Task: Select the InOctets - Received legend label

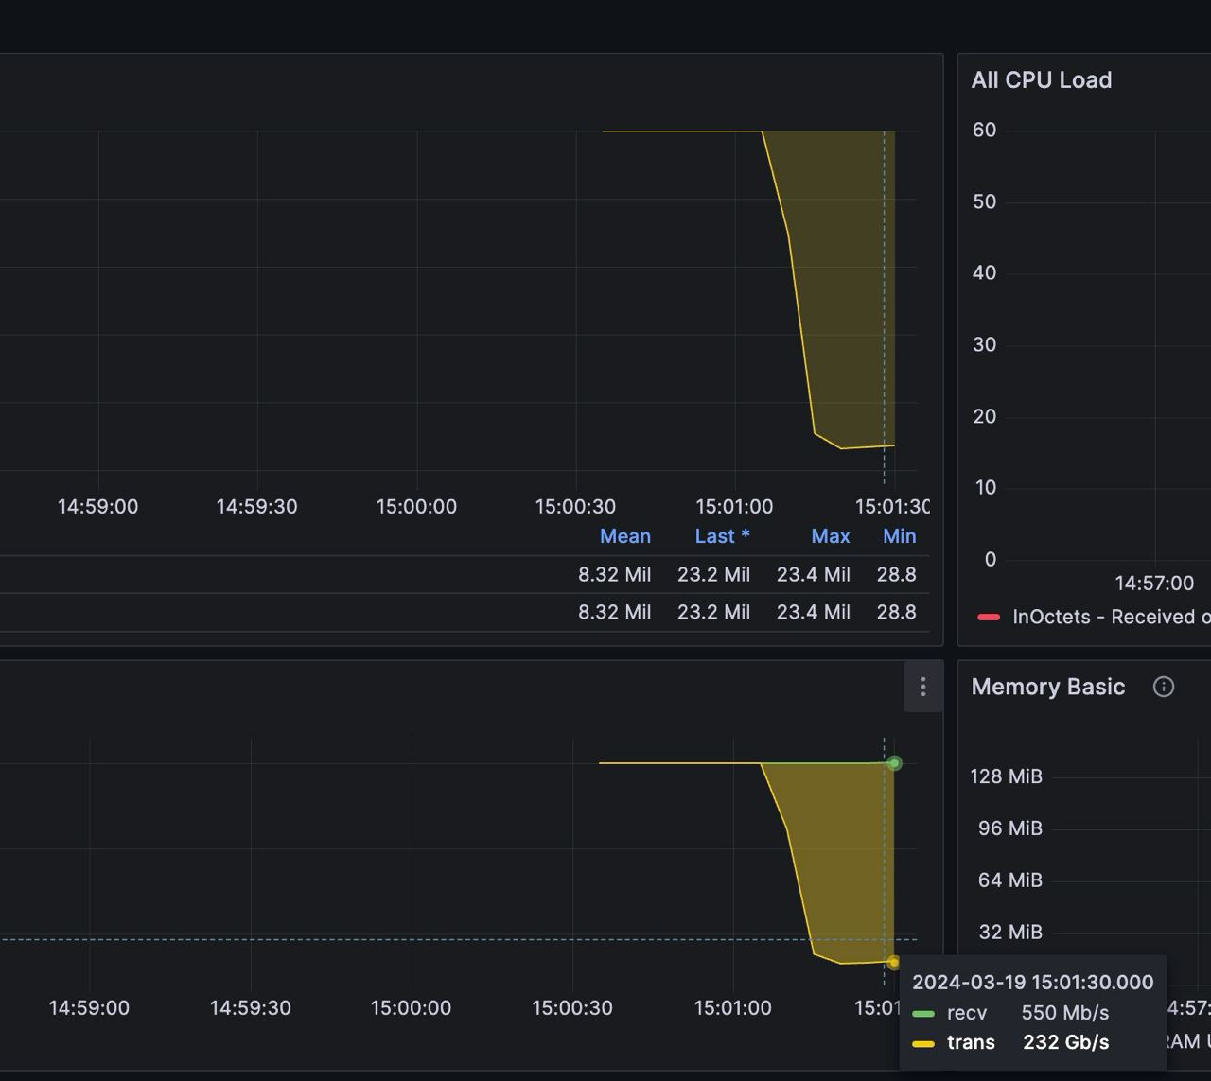Action: 1112,617
